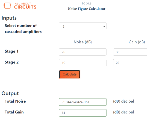
Task: Focus the Stage 2 Gain input field
Action: point(130,63)
